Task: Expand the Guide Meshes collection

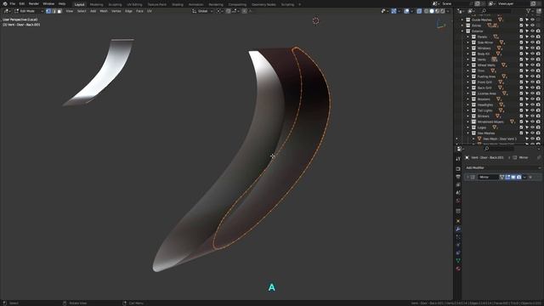Action: [462, 20]
